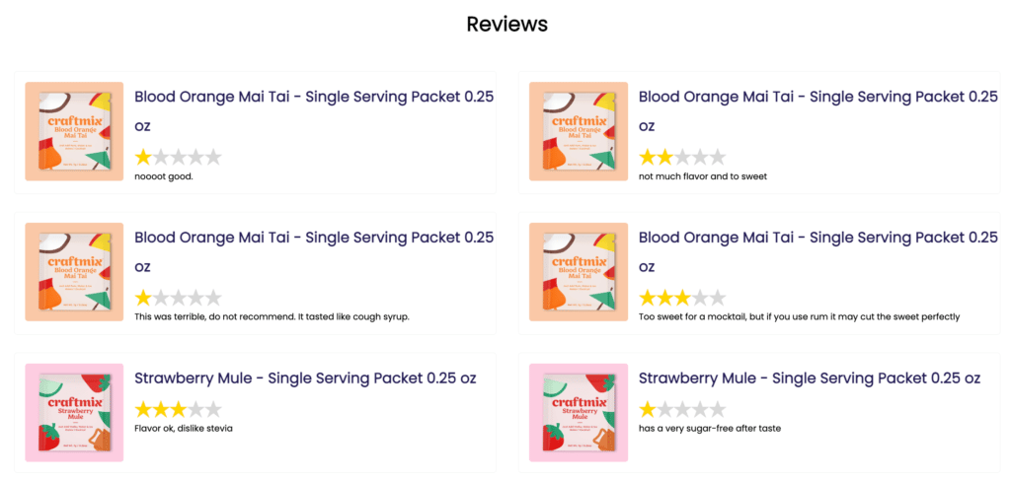The image size is (1011, 481).
Task: Open Mai Tai packet image beside "not much flavor"
Action: [x=579, y=131]
